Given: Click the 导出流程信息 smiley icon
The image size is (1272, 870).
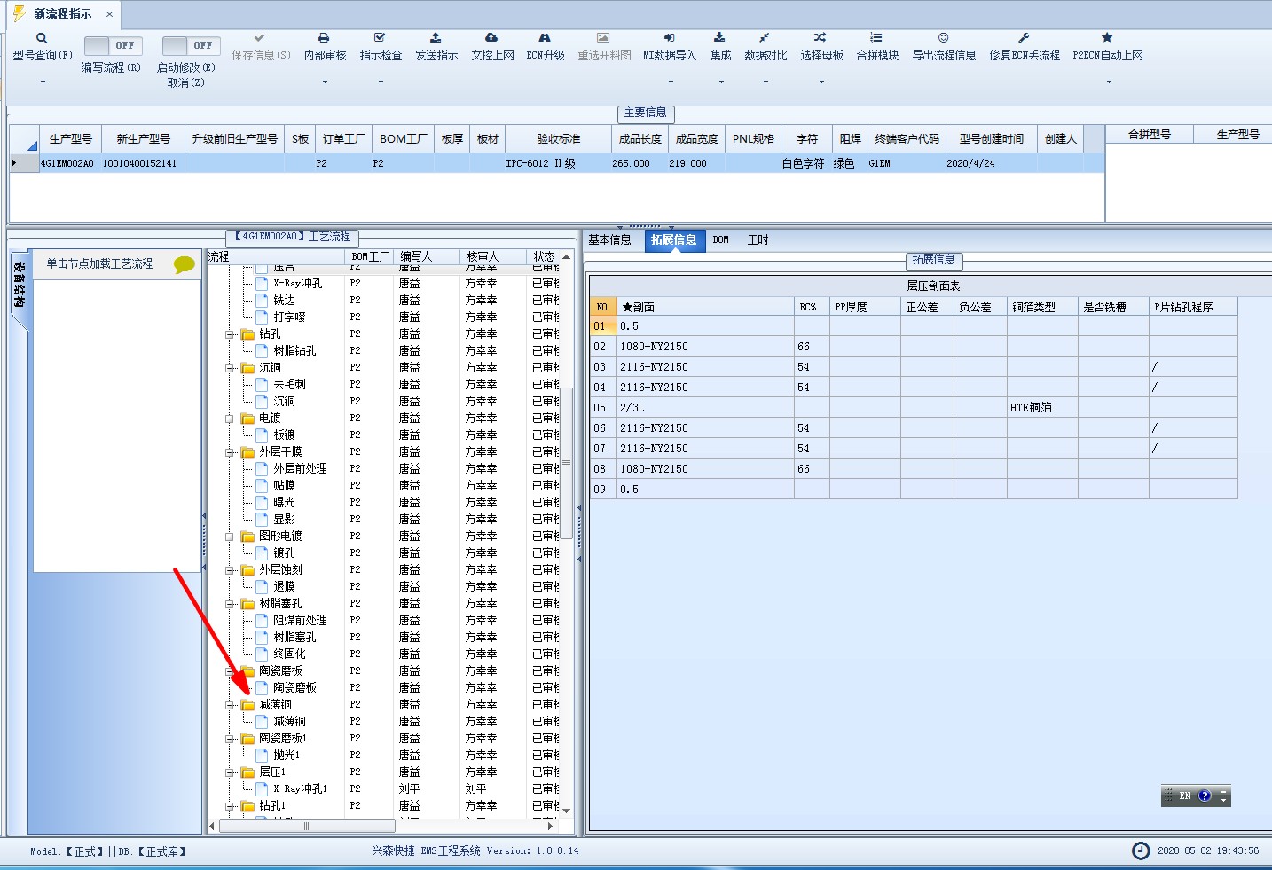Looking at the screenshot, I should (x=943, y=38).
